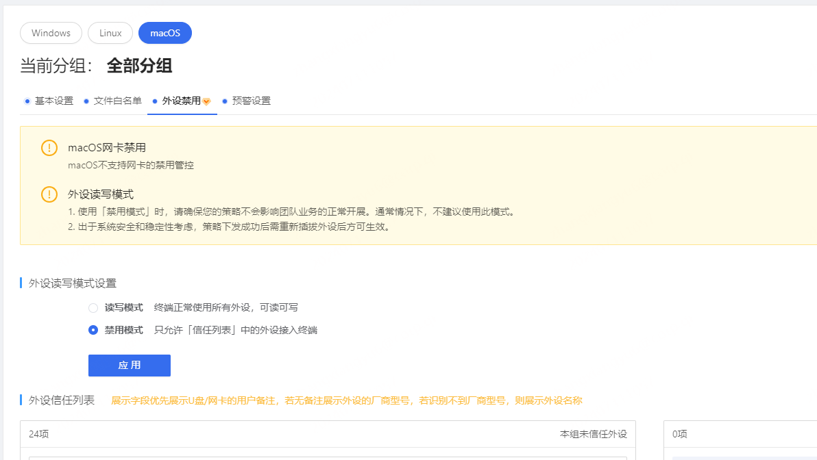
Task: Open the 外设禁用 tab
Action: tap(182, 101)
